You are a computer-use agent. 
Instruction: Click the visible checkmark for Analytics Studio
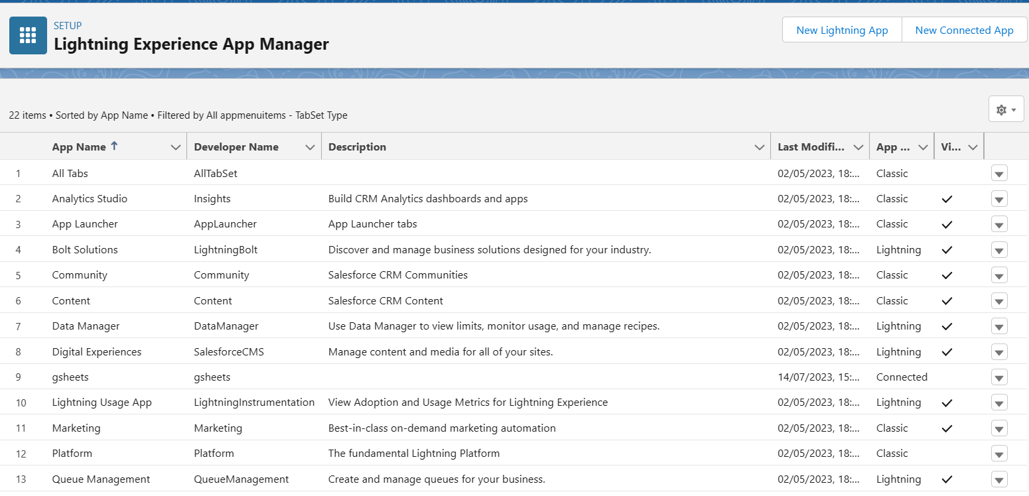pos(947,199)
